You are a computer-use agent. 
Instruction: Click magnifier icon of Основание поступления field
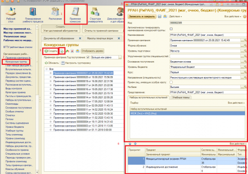[245, 62]
